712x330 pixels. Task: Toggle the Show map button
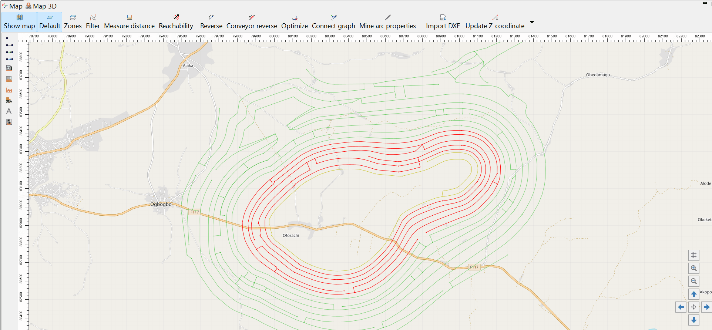19,22
